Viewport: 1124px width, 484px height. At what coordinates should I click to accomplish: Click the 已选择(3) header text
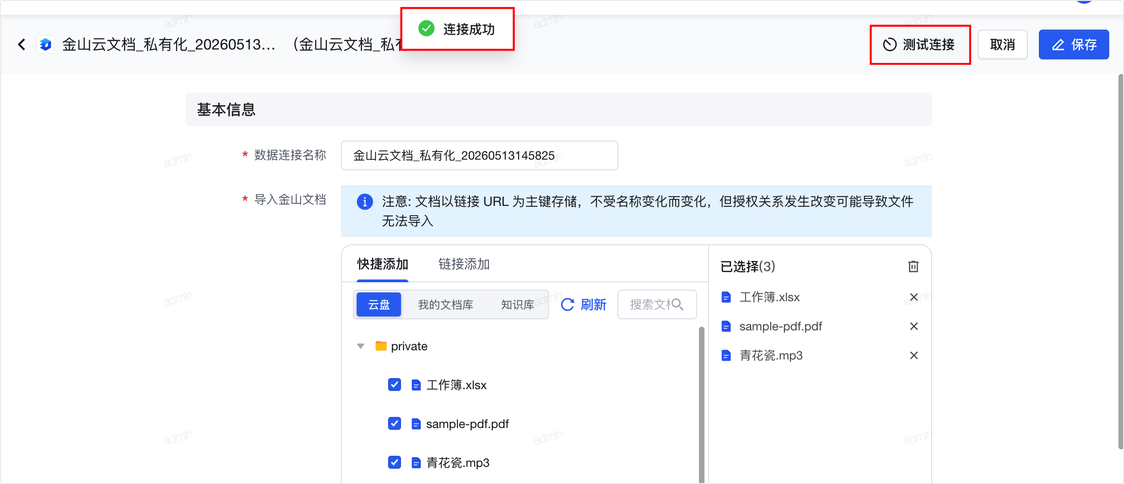click(747, 267)
